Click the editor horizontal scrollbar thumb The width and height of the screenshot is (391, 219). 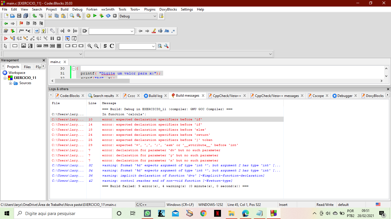[92, 81]
